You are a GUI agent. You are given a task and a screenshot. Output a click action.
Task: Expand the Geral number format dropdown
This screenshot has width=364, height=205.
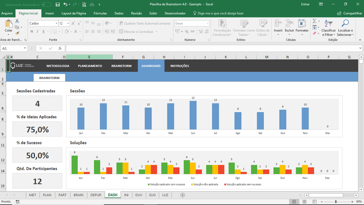207,23
